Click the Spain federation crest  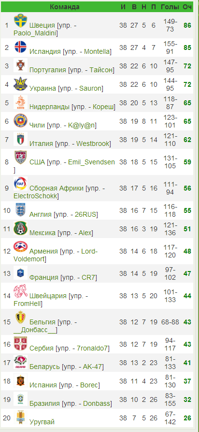click(20, 381)
